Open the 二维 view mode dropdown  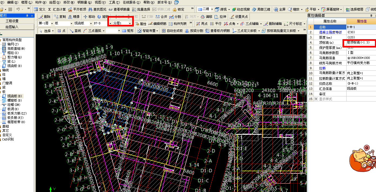coord(205,9)
